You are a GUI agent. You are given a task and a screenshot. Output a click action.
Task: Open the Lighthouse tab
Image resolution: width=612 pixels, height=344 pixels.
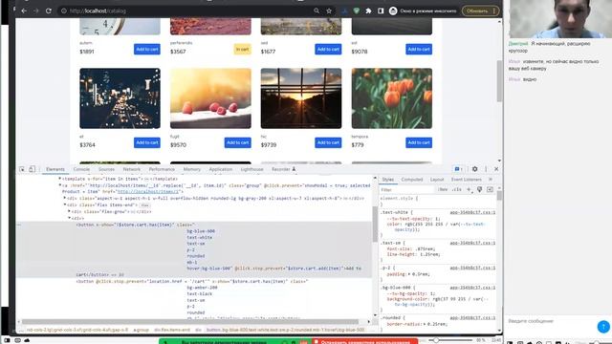pos(251,169)
